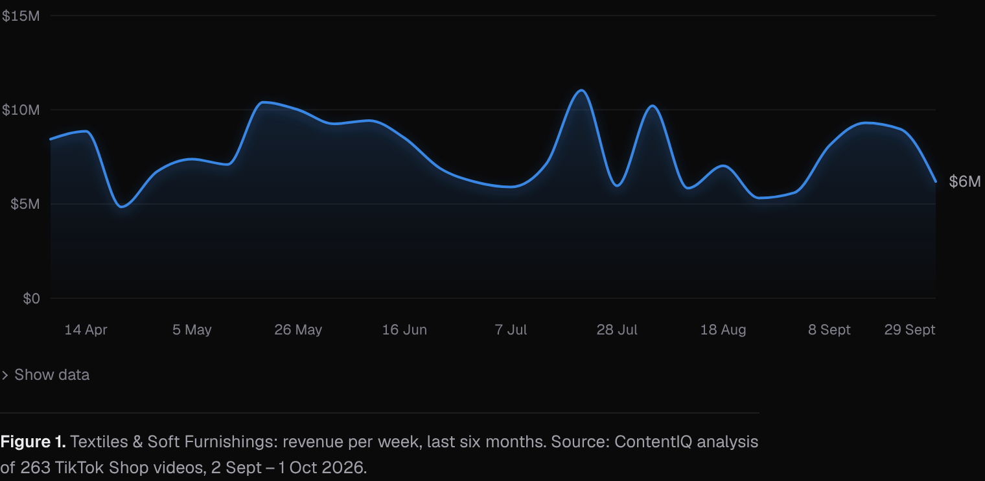Screen dimensions: 985x481
Task: Click the $10M y-axis label
Action: [x=21, y=110]
